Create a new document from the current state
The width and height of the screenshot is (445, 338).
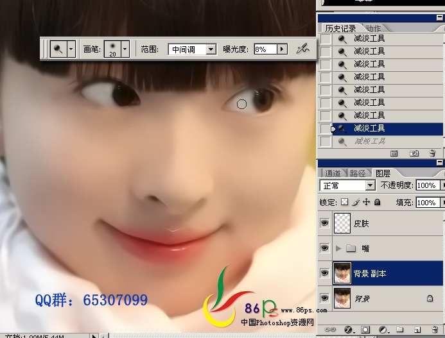coord(394,153)
